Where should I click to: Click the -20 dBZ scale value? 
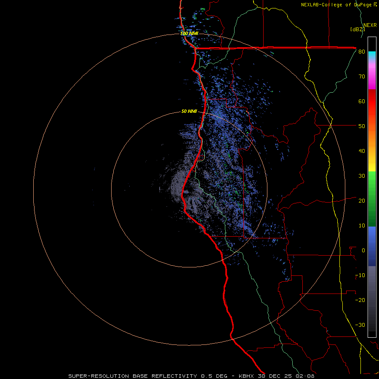(360, 300)
